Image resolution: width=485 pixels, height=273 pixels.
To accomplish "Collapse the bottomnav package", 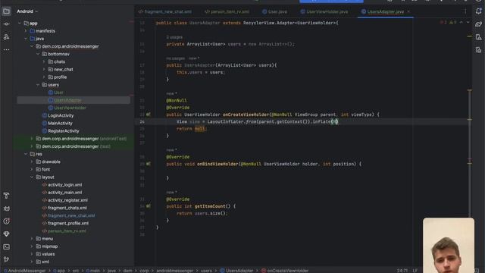I will [38, 54].
